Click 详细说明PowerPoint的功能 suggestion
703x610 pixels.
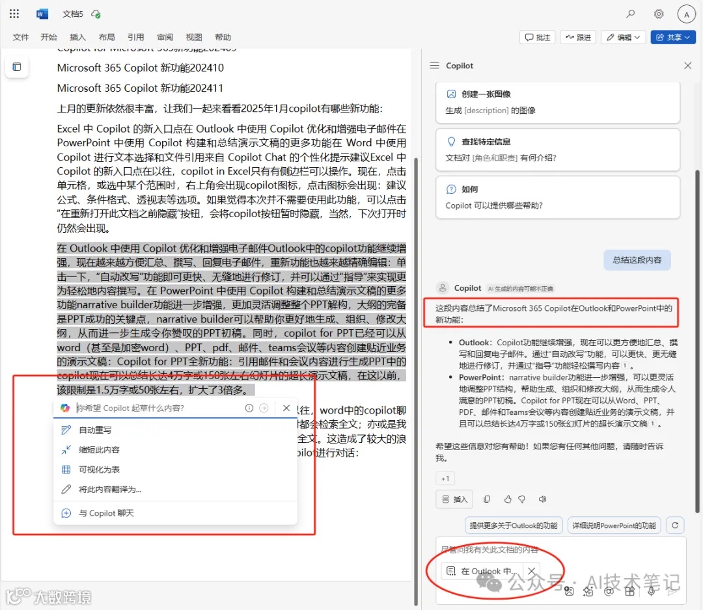pyautogui.click(x=614, y=525)
